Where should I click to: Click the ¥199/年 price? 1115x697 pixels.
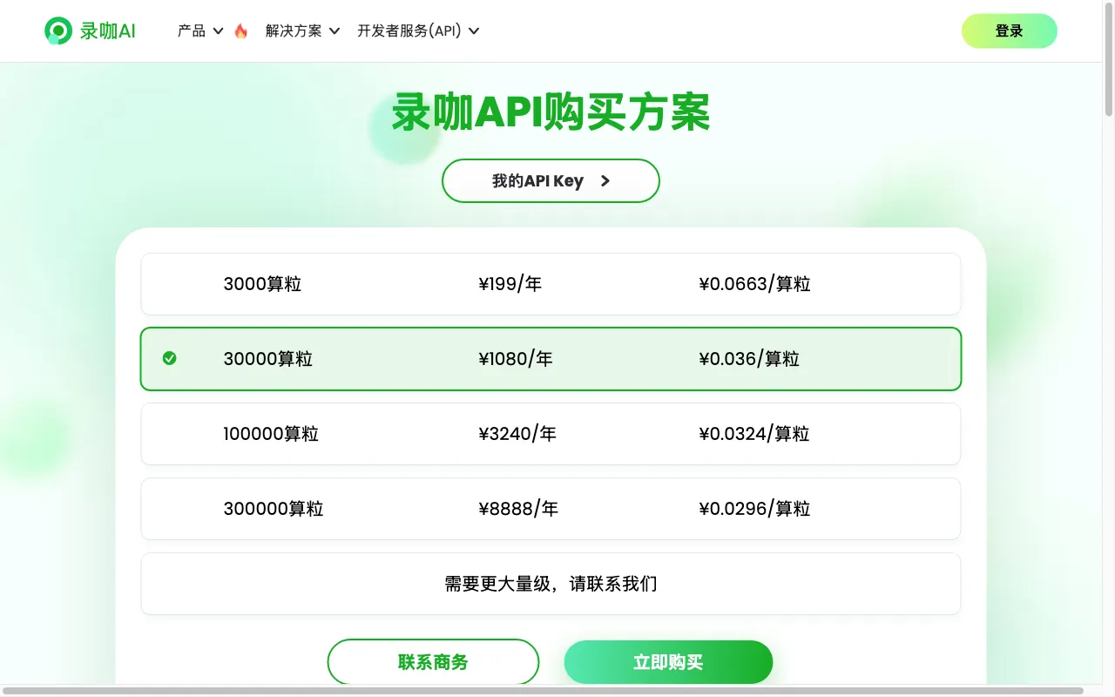point(510,284)
